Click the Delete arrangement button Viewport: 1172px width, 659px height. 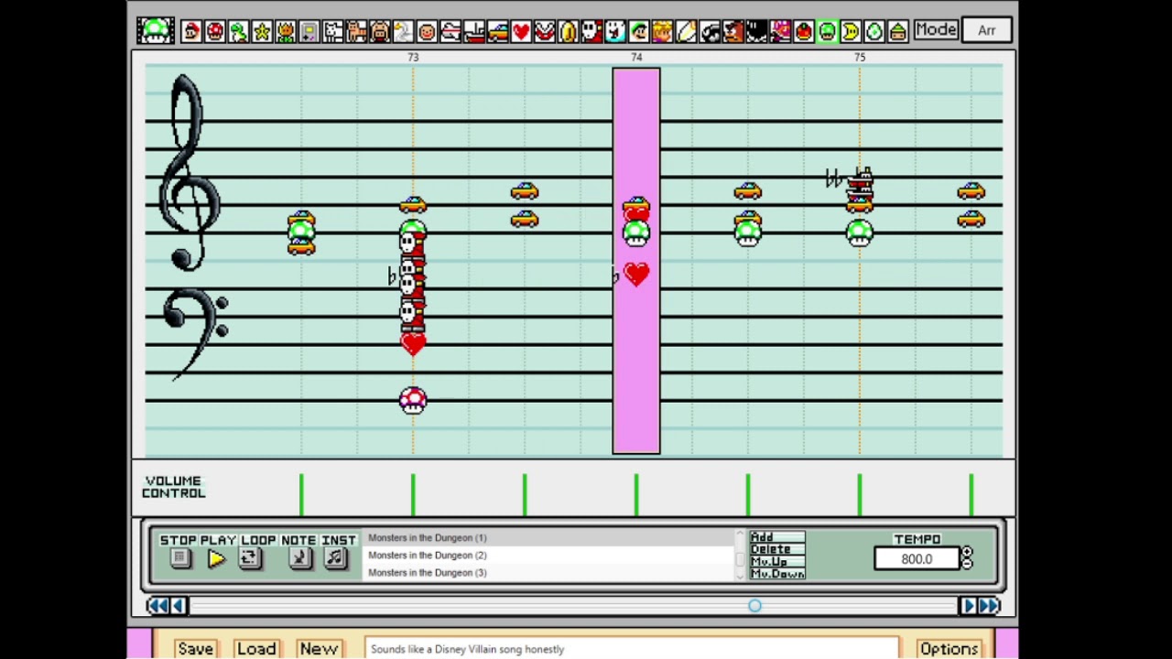(x=777, y=549)
